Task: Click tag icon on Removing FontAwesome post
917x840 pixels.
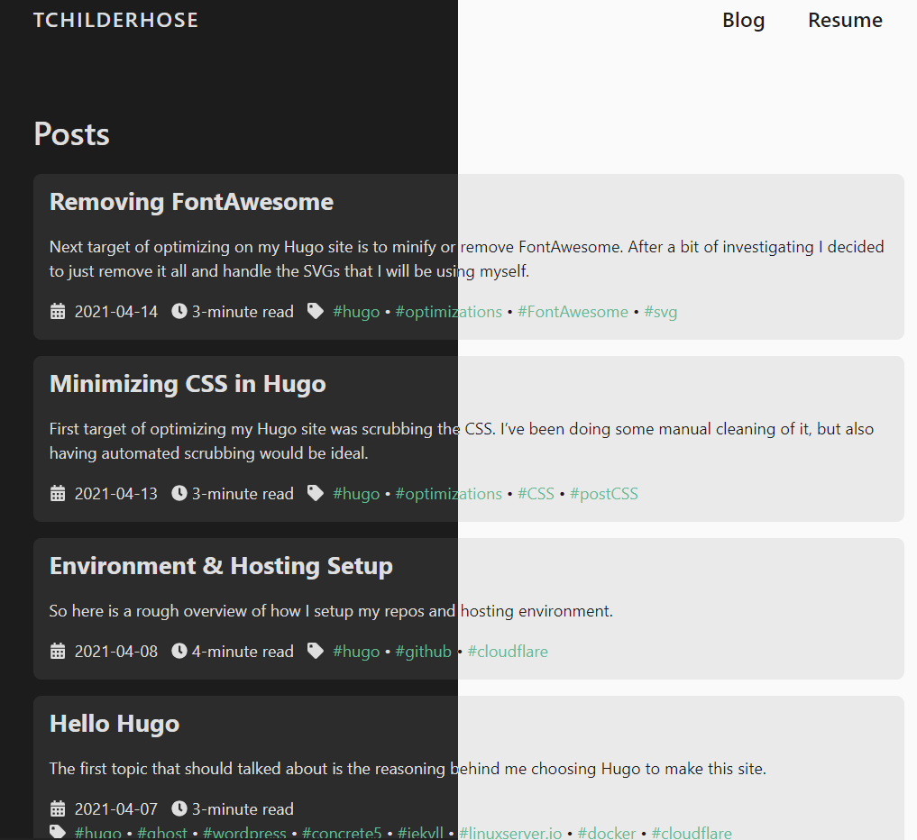Action: (x=315, y=311)
